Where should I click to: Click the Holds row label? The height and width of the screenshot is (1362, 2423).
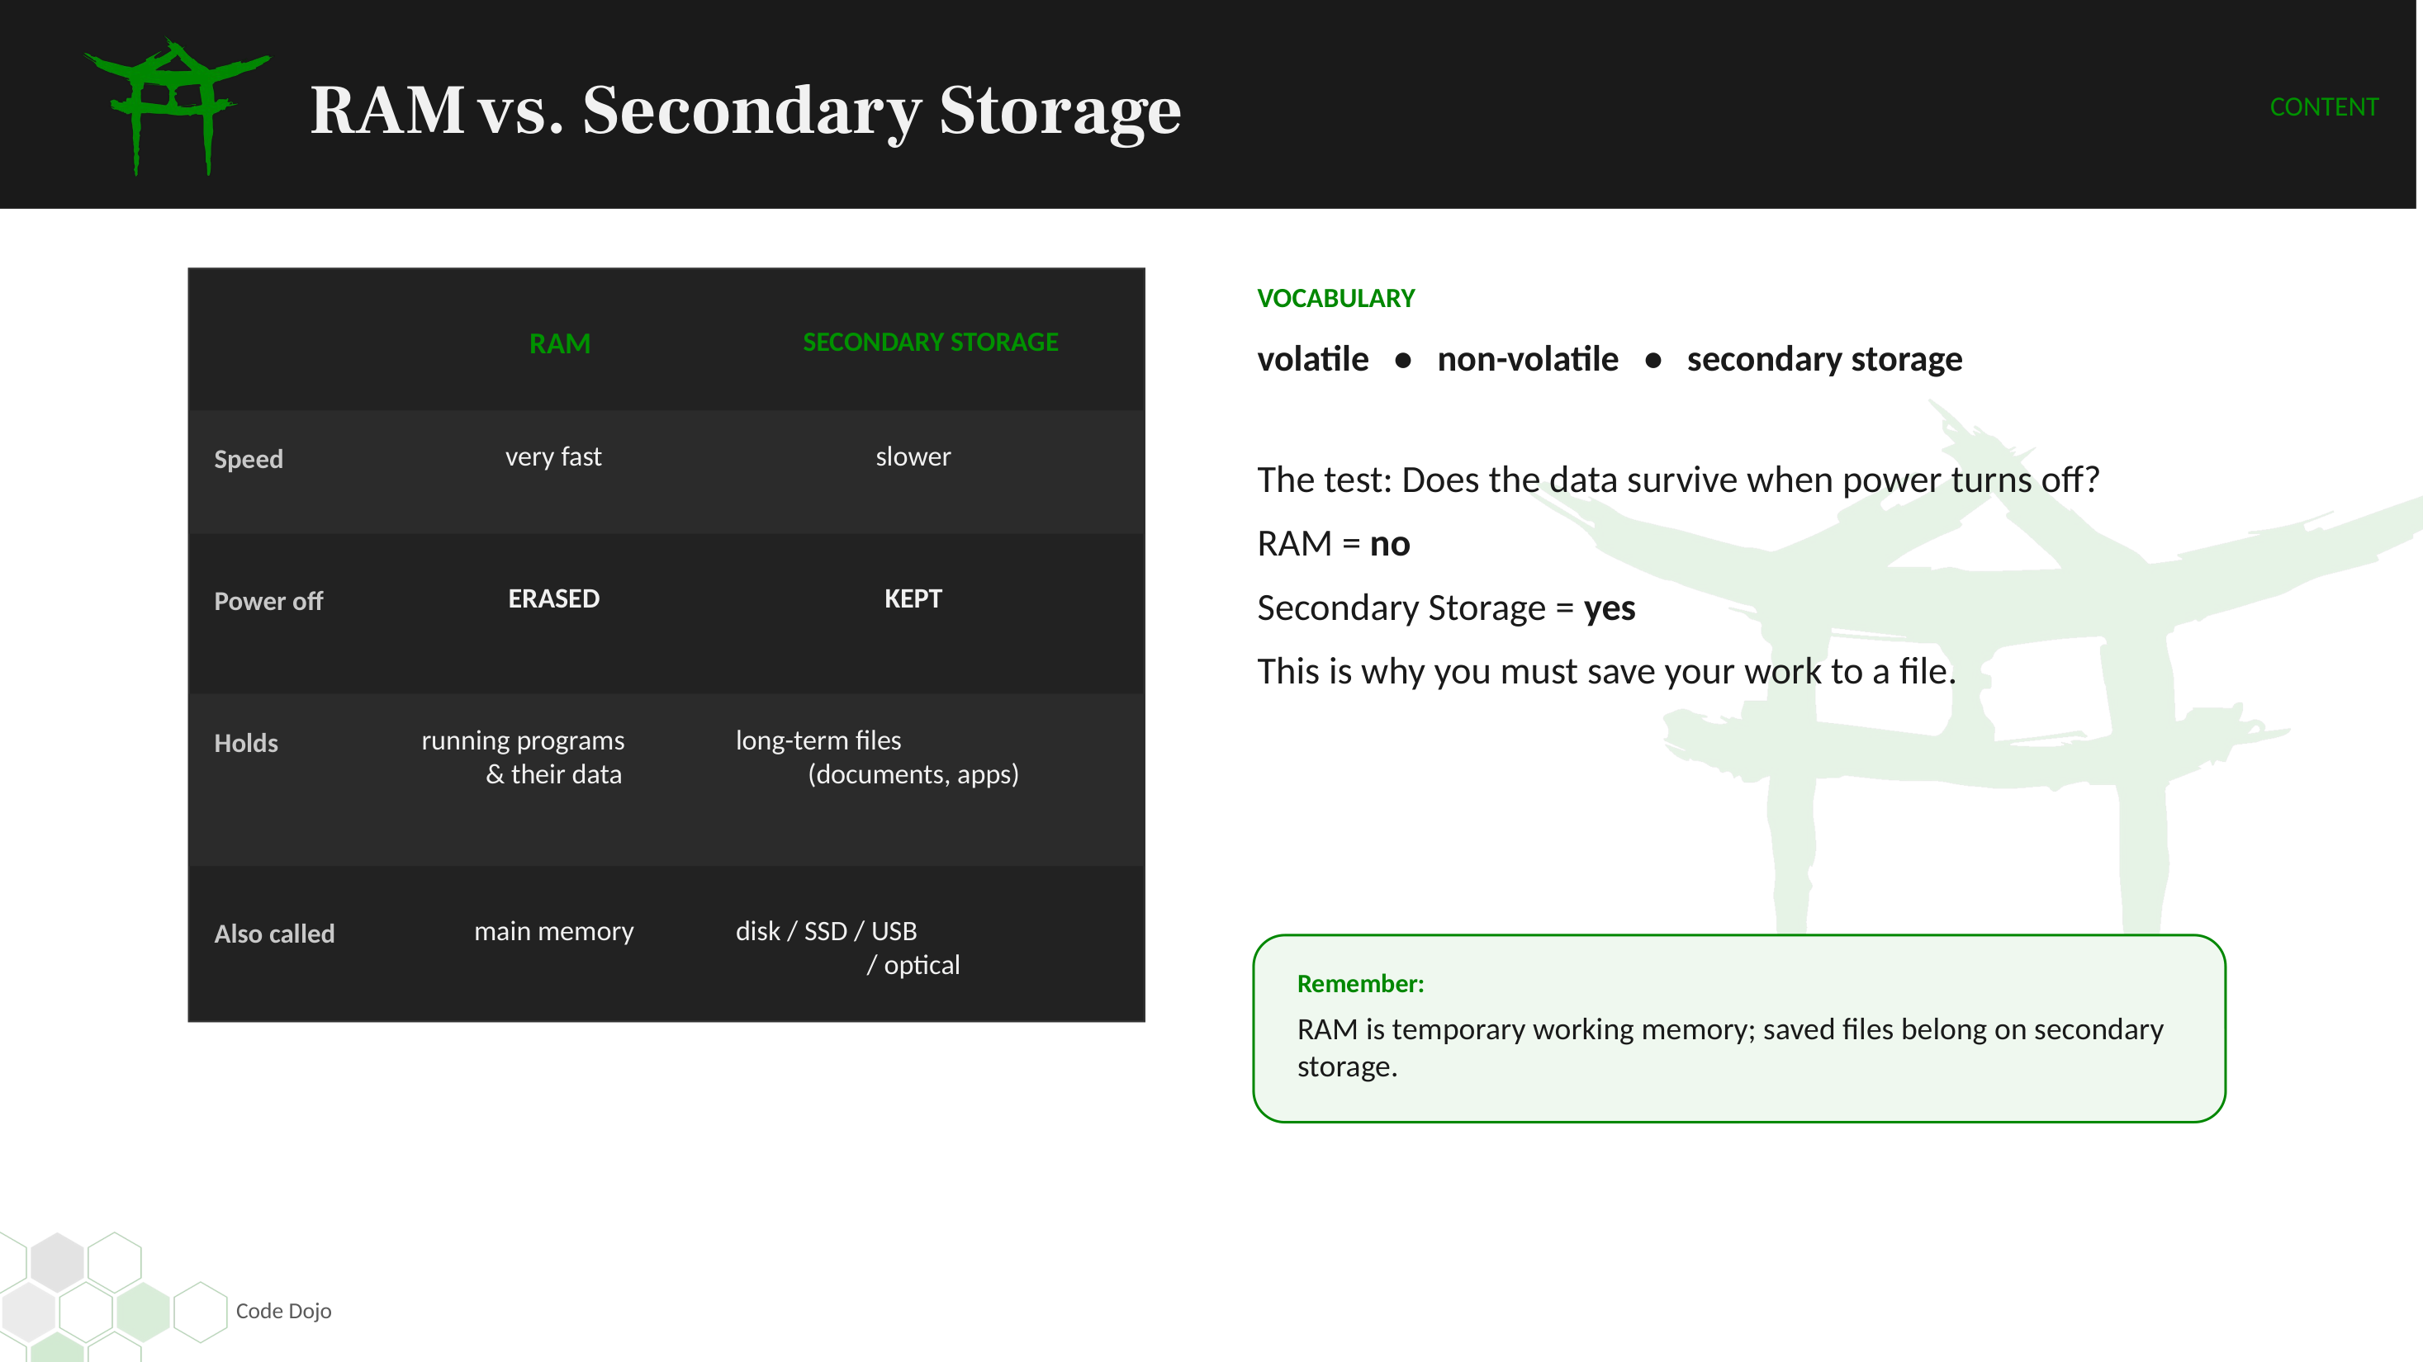245,743
